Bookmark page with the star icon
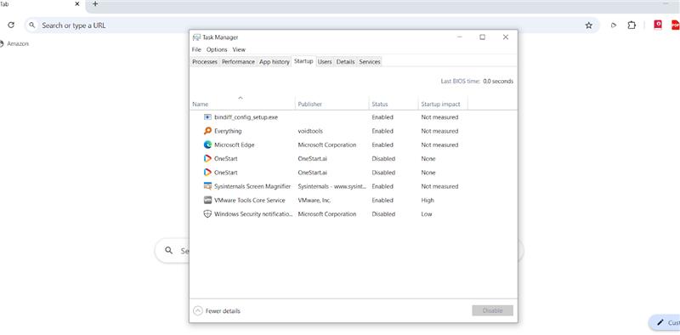 coord(588,26)
